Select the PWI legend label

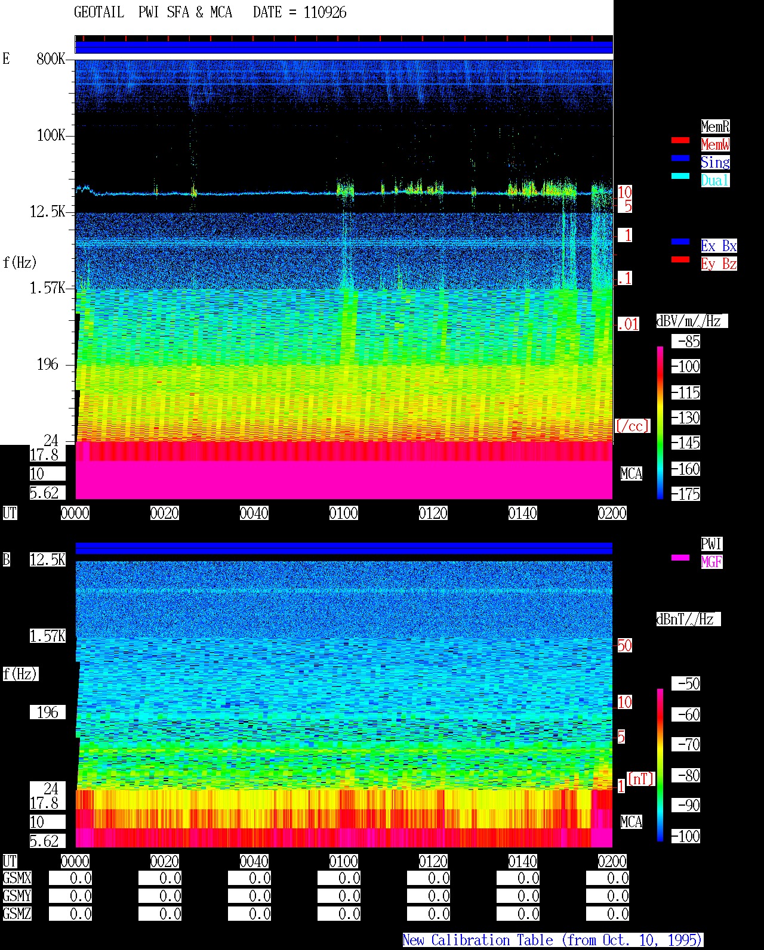(711, 544)
